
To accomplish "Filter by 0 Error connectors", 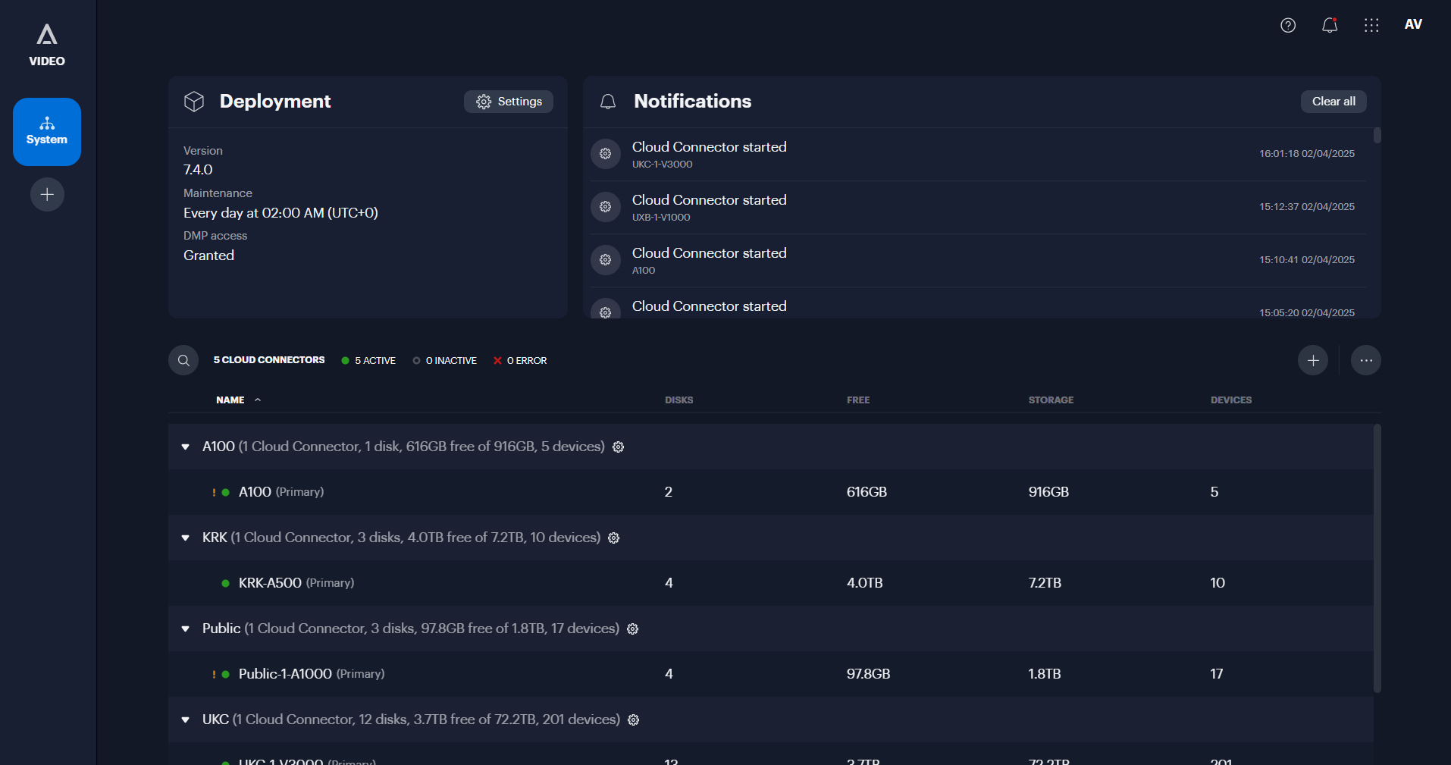I will tap(520, 361).
